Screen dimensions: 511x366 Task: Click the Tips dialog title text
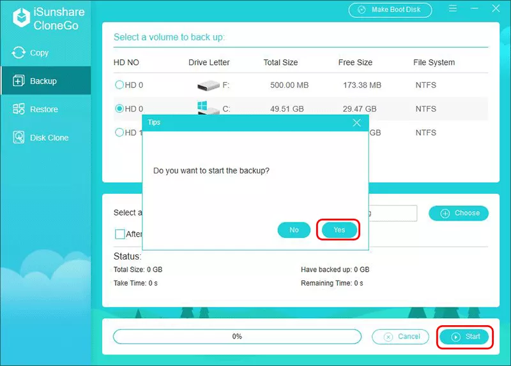154,122
